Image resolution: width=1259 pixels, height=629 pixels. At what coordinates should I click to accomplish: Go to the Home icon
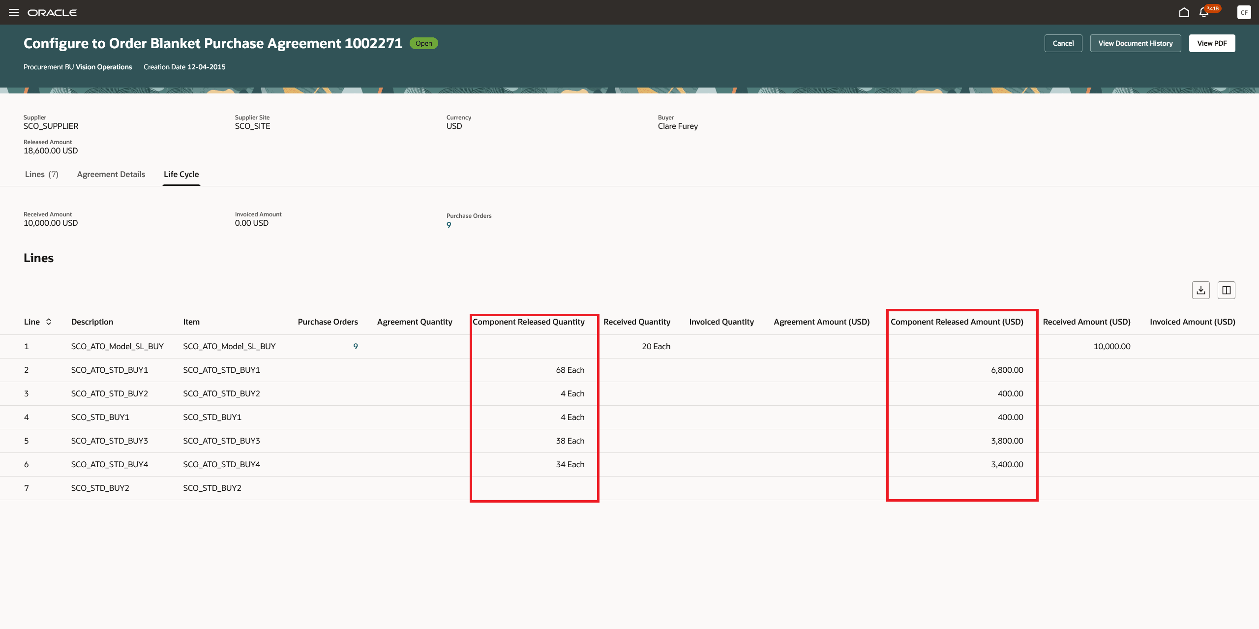coord(1184,12)
